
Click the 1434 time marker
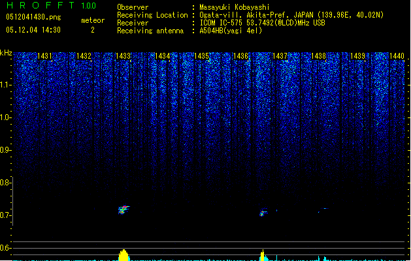click(162, 56)
